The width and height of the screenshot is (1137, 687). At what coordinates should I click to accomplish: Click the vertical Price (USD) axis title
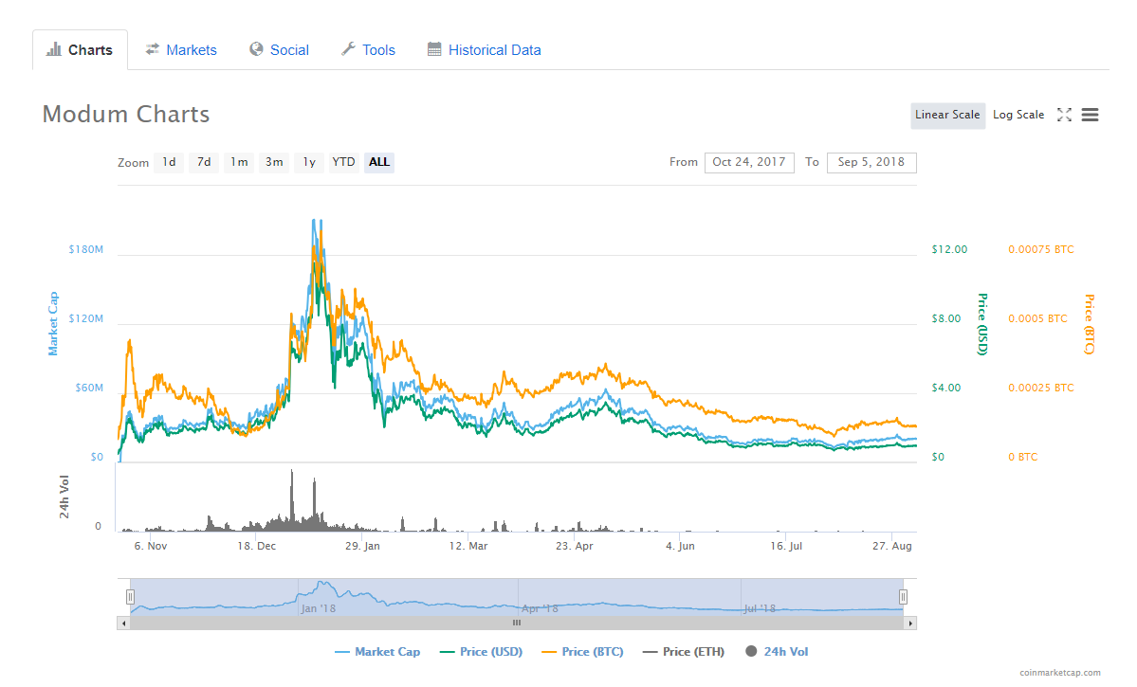point(982,324)
